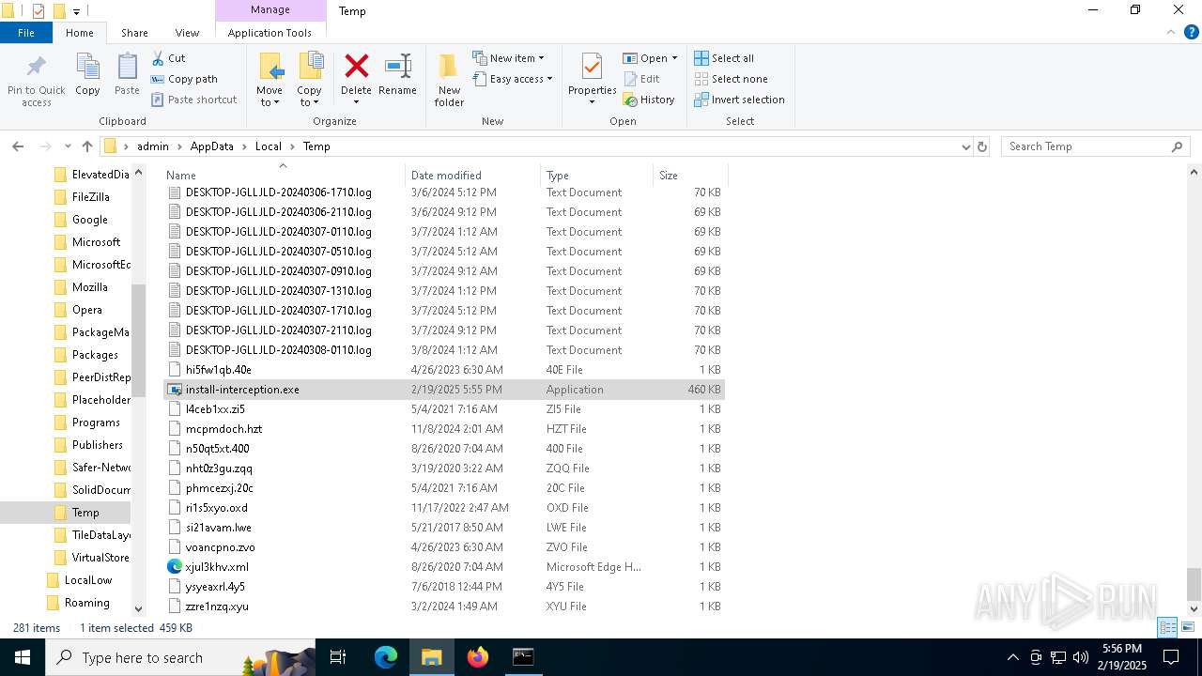Open file Properties
The image size is (1202, 676).
[x=592, y=81]
